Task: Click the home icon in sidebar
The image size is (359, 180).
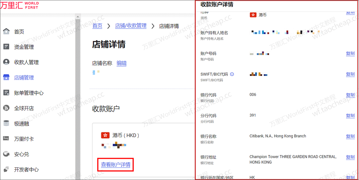Action: click(6, 31)
